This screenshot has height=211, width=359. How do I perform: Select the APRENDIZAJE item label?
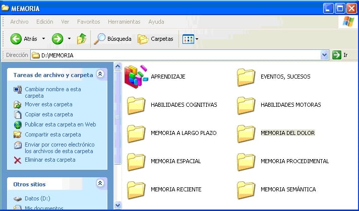168,77
